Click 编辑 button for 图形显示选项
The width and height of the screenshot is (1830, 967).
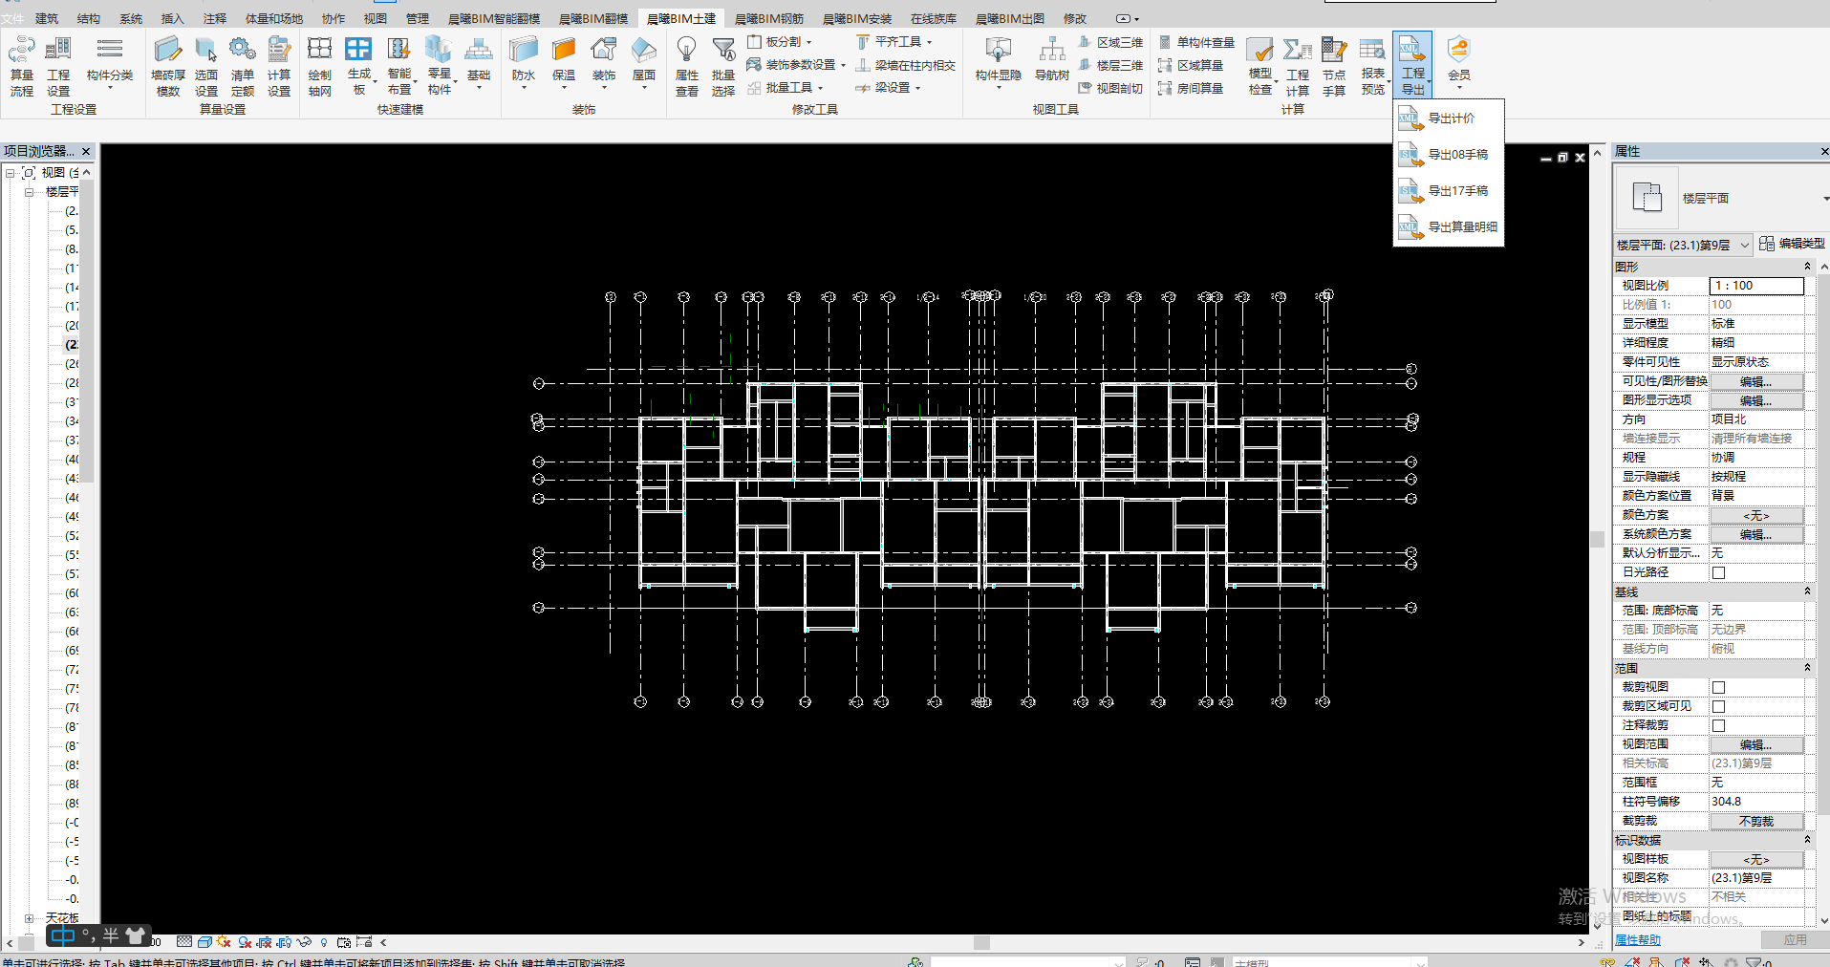click(1756, 400)
